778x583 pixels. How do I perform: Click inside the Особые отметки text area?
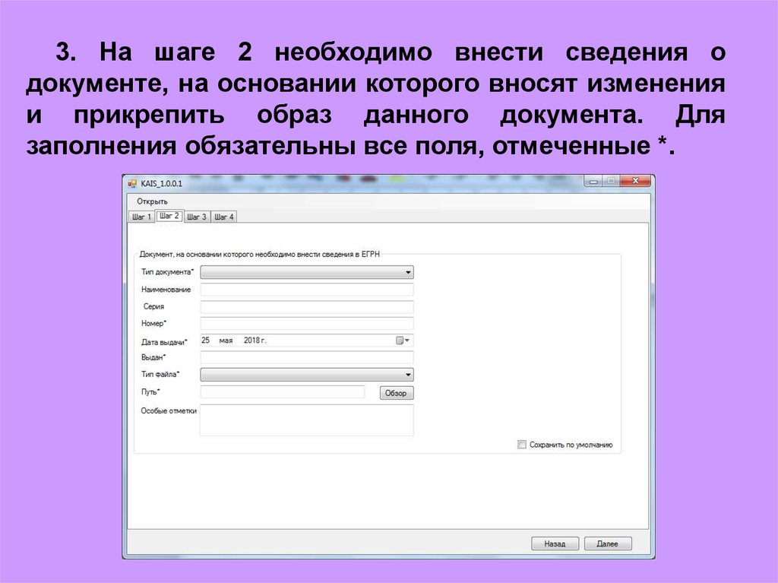(306, 420)
